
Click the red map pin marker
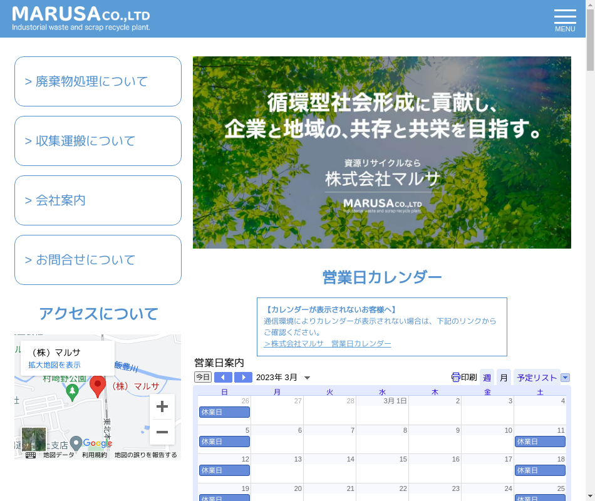tap(98, 386)
